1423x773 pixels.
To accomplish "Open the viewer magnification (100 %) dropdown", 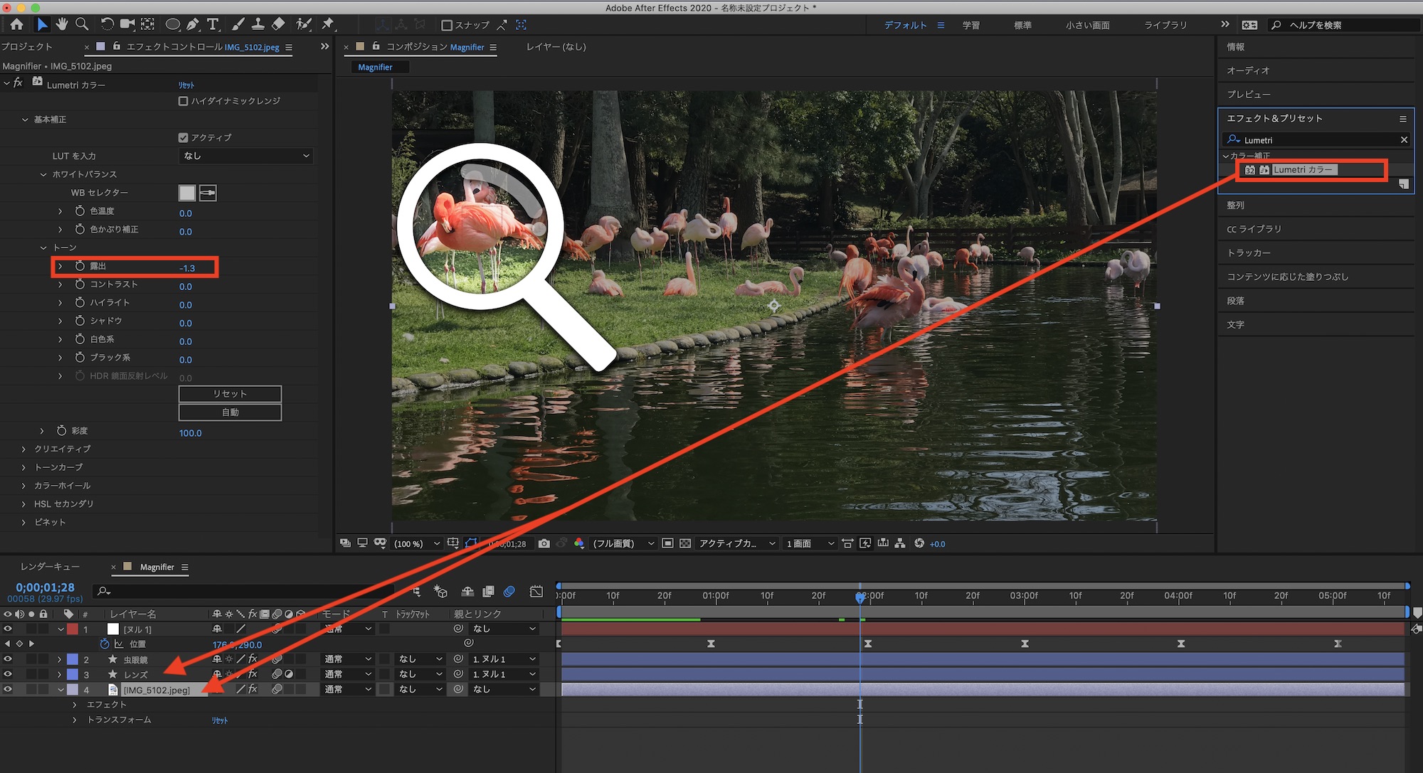I will pos(417,544).
